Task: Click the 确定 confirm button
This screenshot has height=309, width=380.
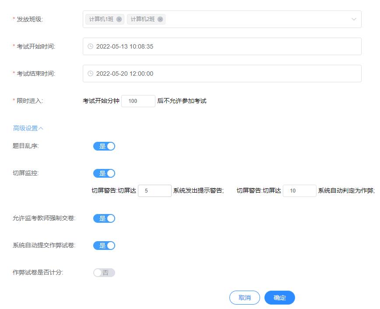Action: click(x=279, y=298)
